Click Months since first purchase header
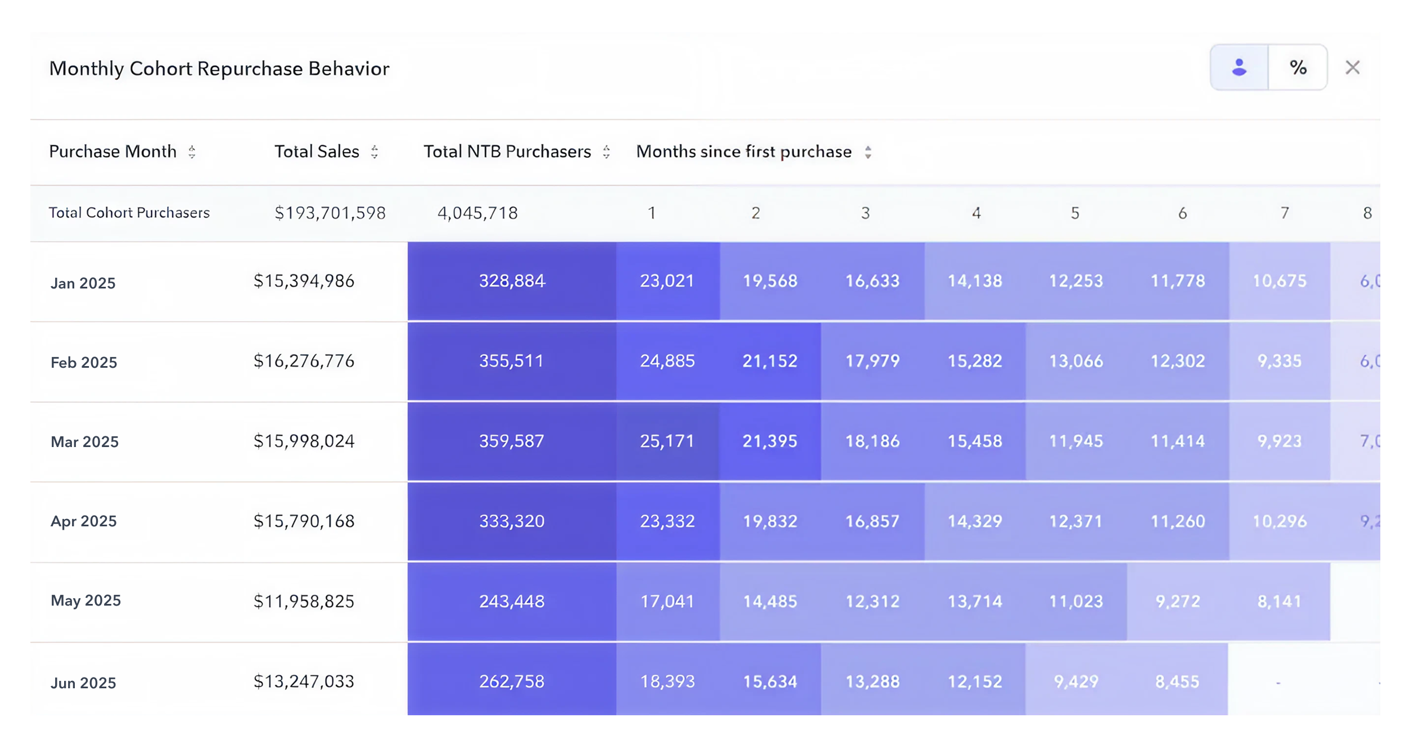This screenshot has height=749, width=1409. pos(744,152)
